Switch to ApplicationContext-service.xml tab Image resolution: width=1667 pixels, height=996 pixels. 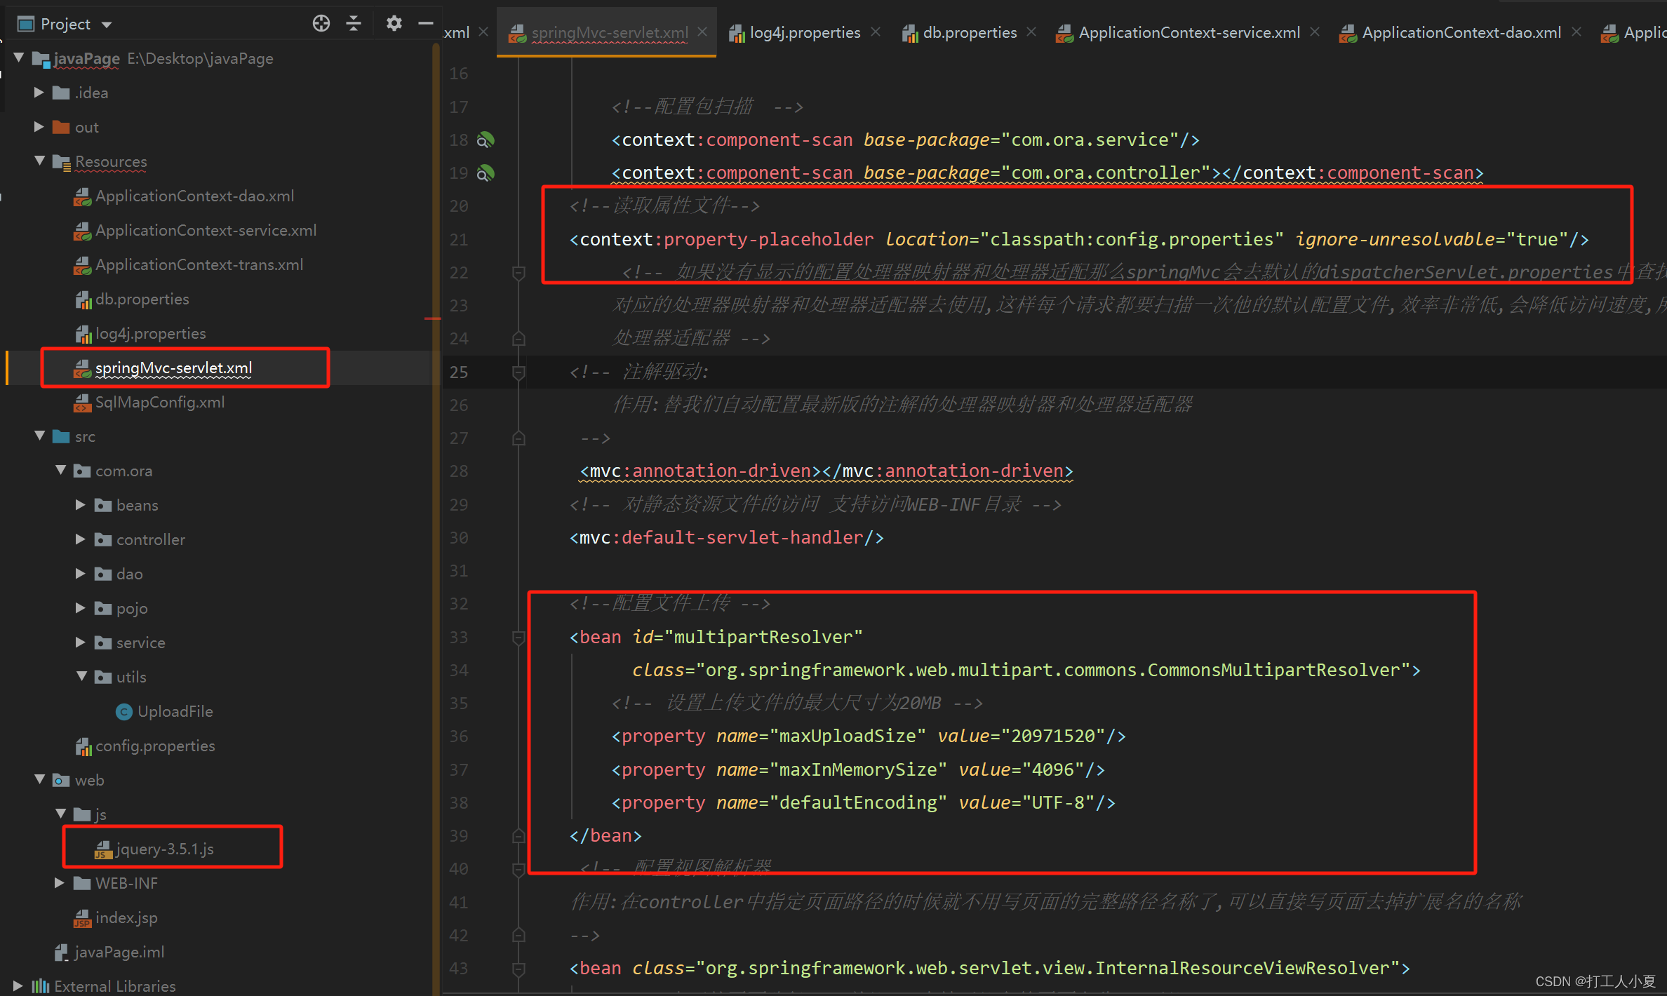pos(1189,33)
